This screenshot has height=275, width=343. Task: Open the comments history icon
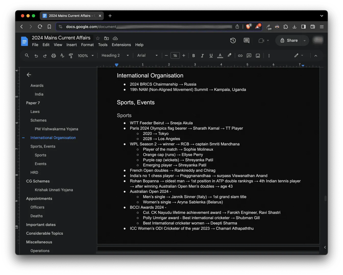[247, 40]
